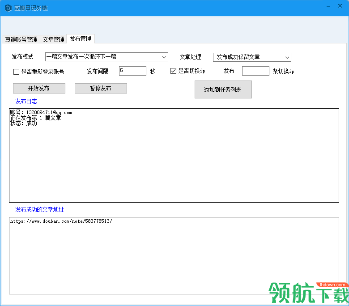Minimize the 豆瓣日记外链 window
This screenshot has height=306, width=349.
pyautogui.click(x=328, y=7)
